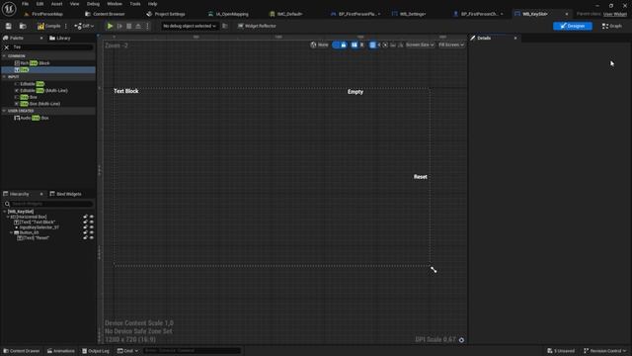Open the Cmd console type dropdown
The image size is (632, 356).
[127, 351]
